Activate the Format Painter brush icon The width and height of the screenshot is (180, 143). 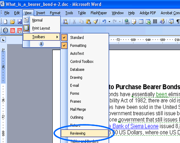coord(96,22)
